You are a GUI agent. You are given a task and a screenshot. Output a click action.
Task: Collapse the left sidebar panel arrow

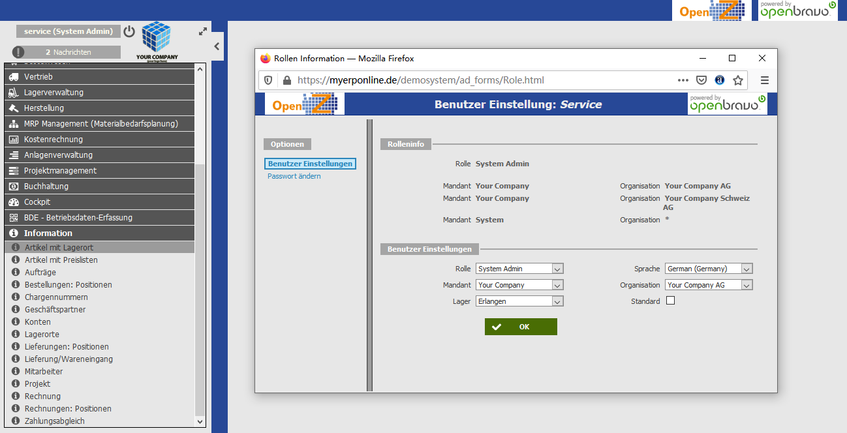[x=217, y=46]
